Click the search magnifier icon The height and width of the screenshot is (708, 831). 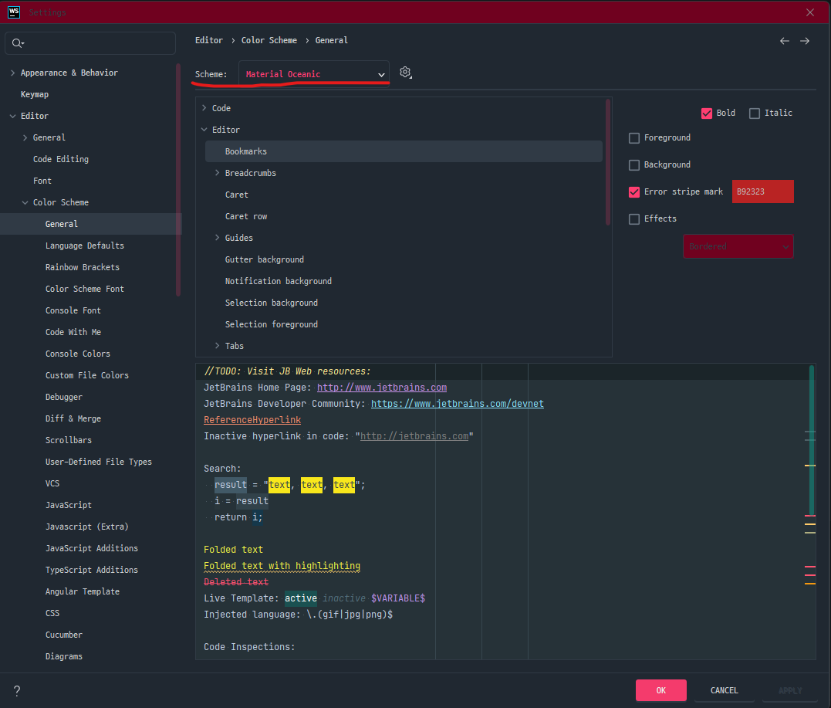coord(18,43)
